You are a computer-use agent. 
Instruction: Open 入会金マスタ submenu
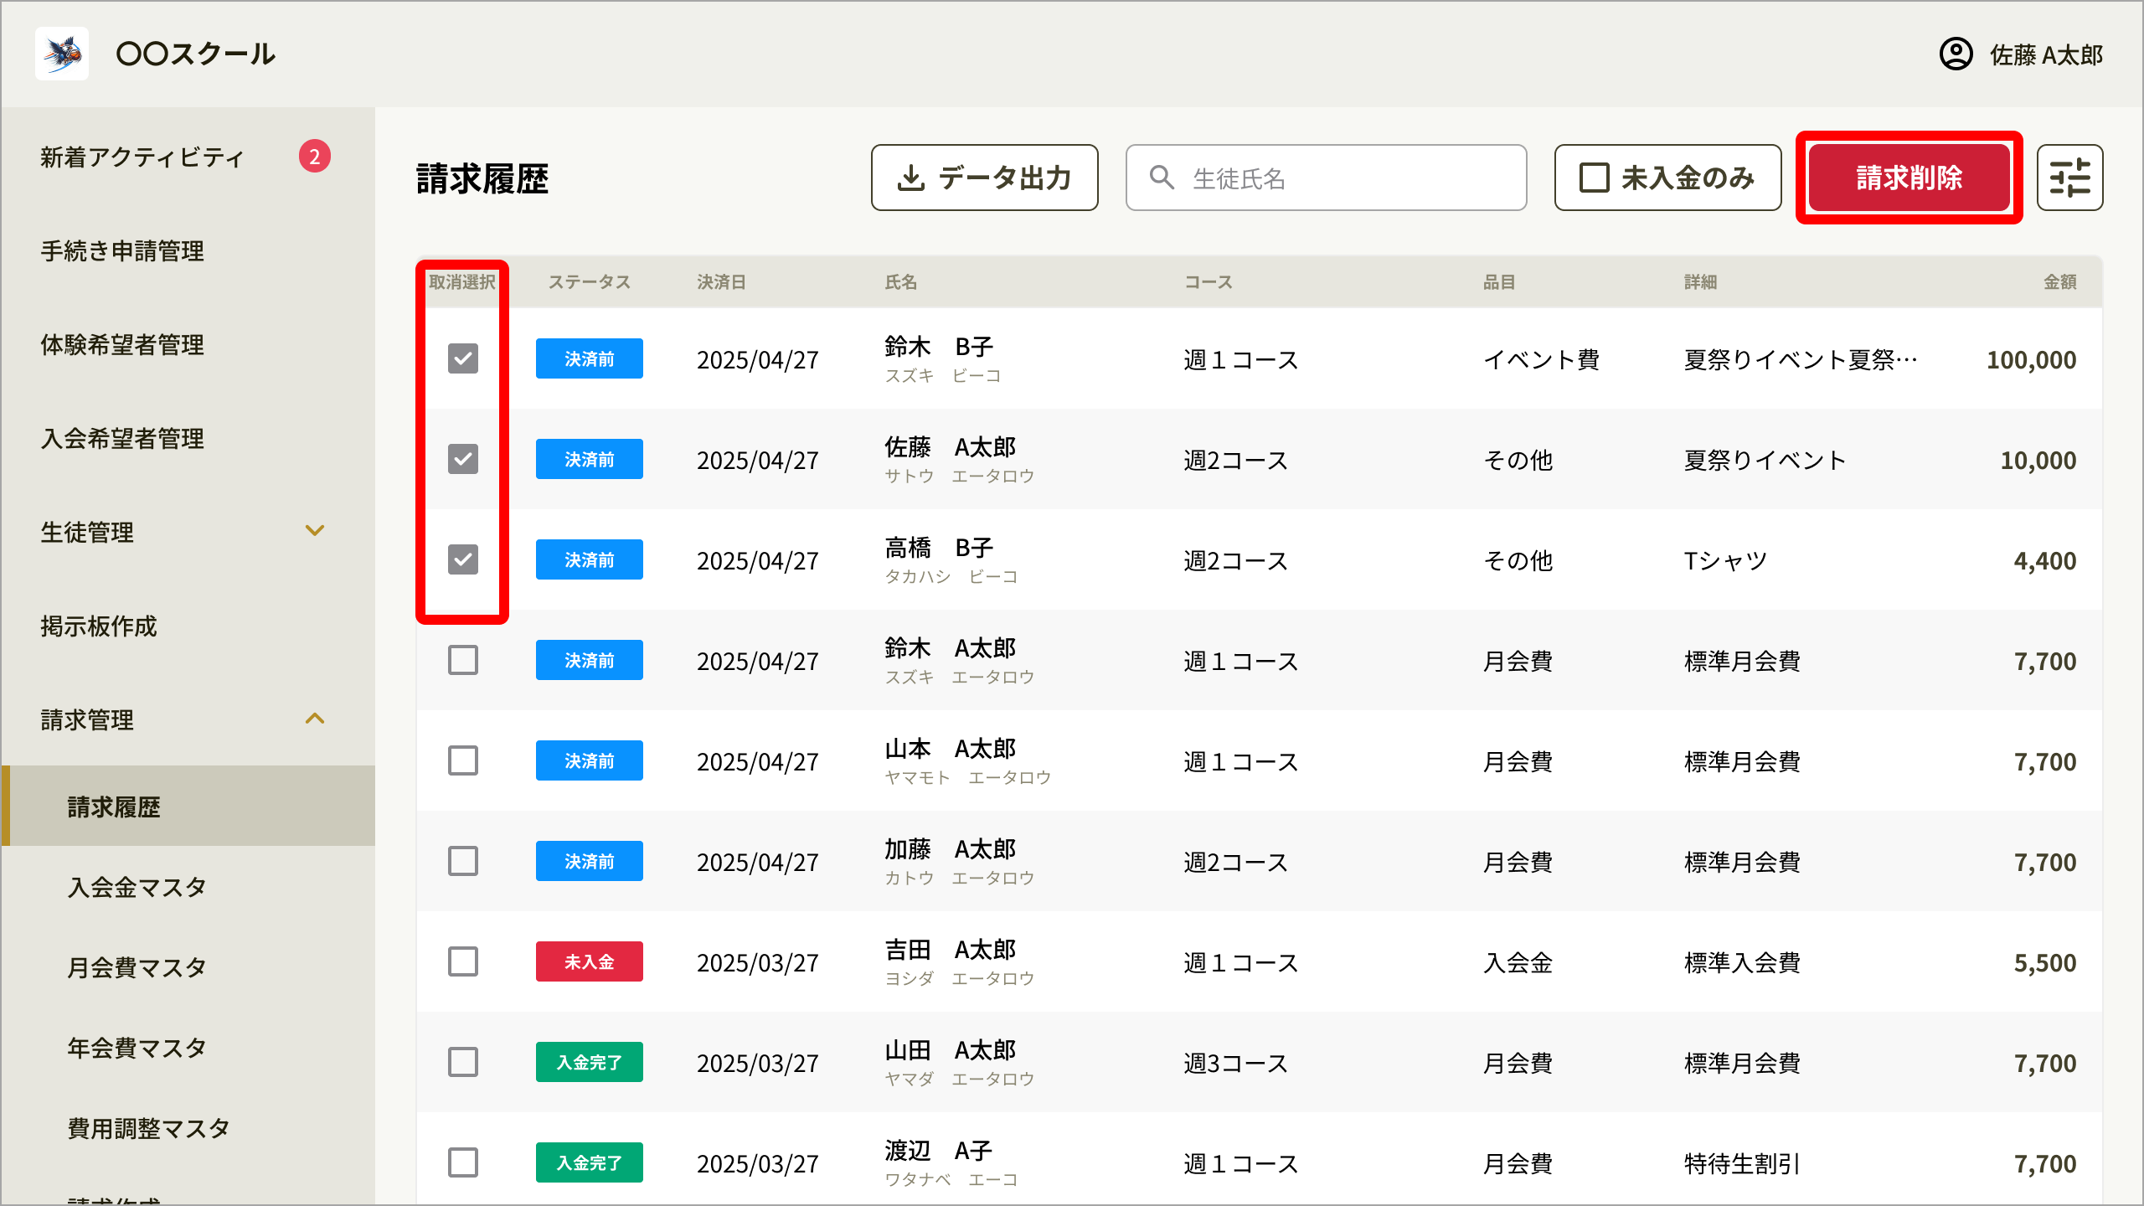coord(137,887)
